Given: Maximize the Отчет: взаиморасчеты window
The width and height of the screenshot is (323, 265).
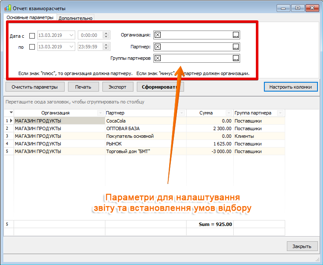Looking at the screenshot, I should click(x=297, y=8).
